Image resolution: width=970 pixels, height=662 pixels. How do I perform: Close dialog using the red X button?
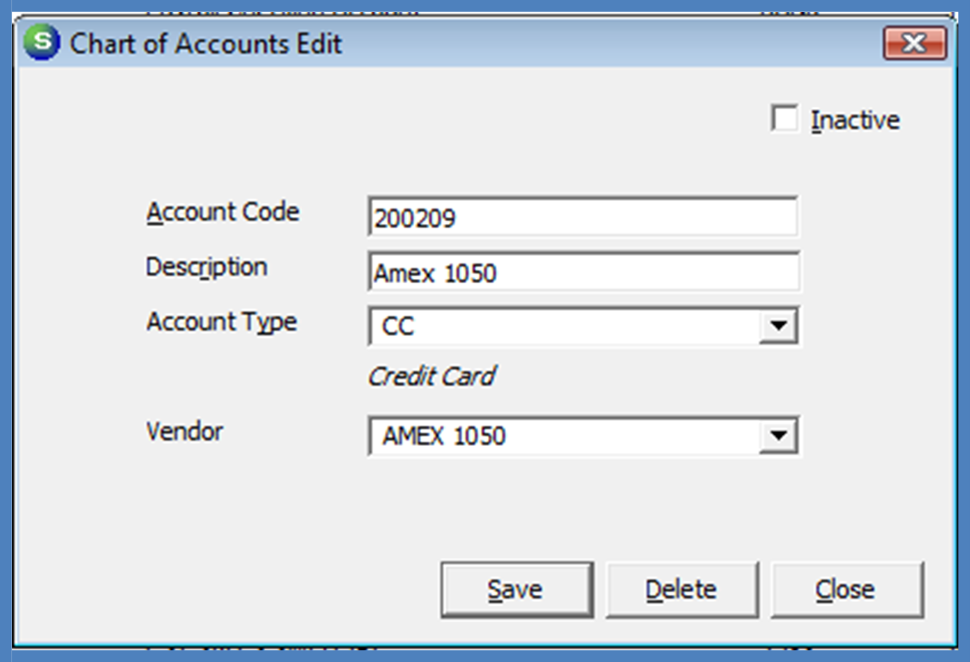coord(914,43)
